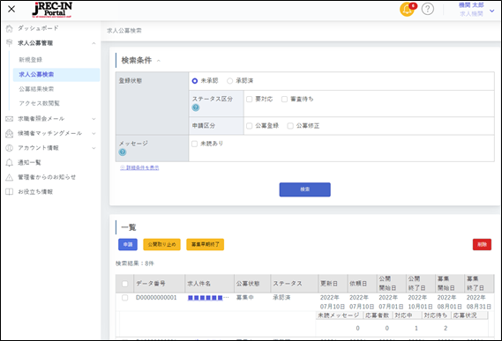Click the ダッシュボード home icon
Screen dimensions: 502x341
point(10,28)
